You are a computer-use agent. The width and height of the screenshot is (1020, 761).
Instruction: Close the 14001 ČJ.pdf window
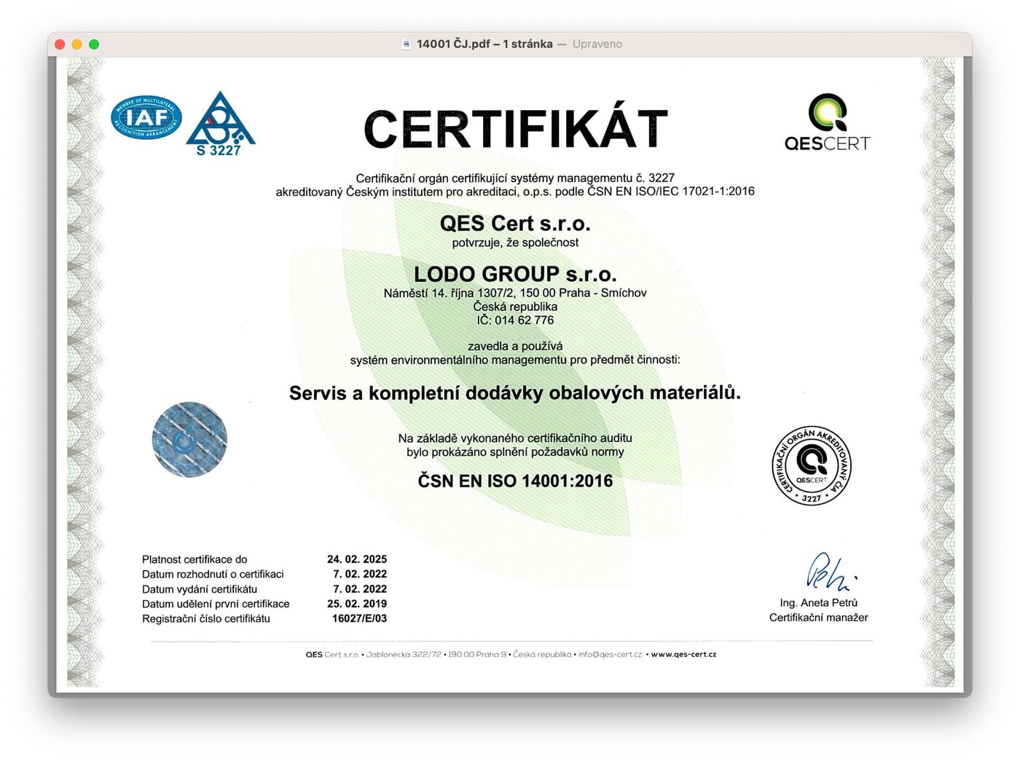(60, 44)
